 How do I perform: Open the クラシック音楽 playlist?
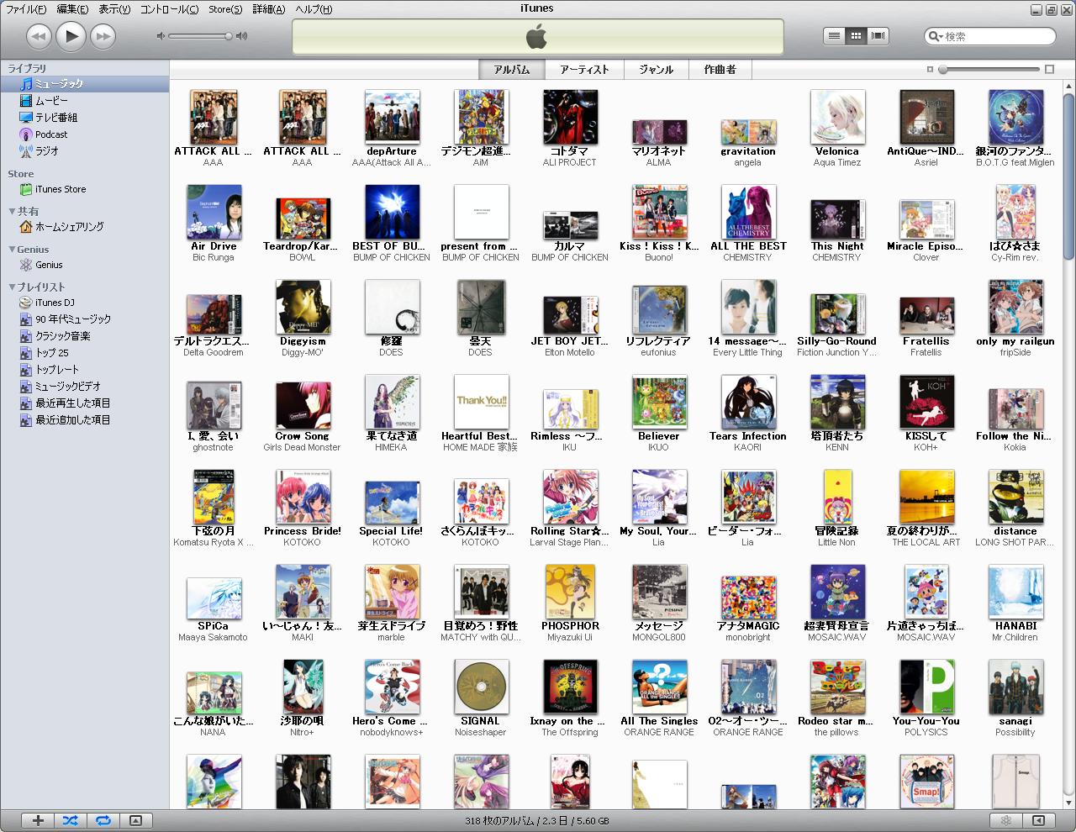(x=84, y=336)
